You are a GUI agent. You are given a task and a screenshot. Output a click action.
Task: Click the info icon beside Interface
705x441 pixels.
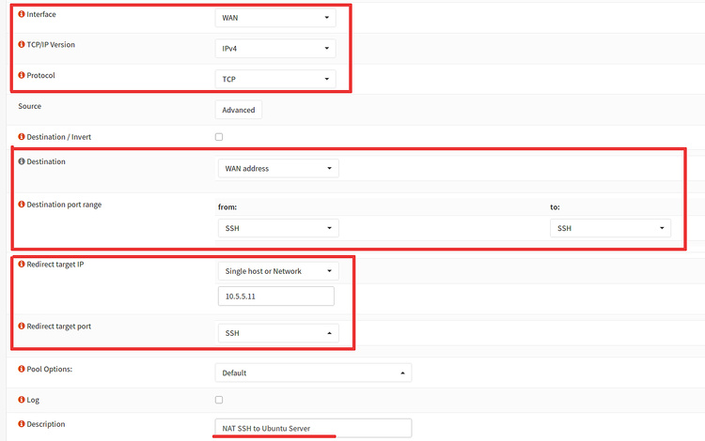(22, 16)
